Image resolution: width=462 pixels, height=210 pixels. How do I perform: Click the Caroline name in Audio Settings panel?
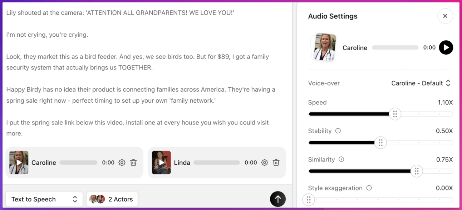[355, 48]
